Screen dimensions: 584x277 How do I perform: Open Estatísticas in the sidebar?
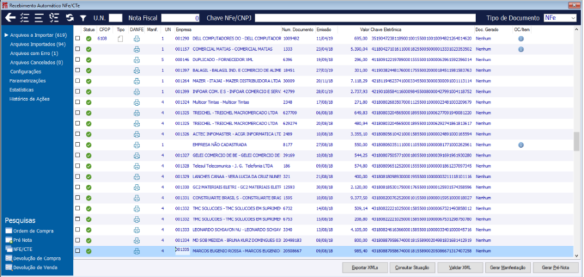pos(21,90)
